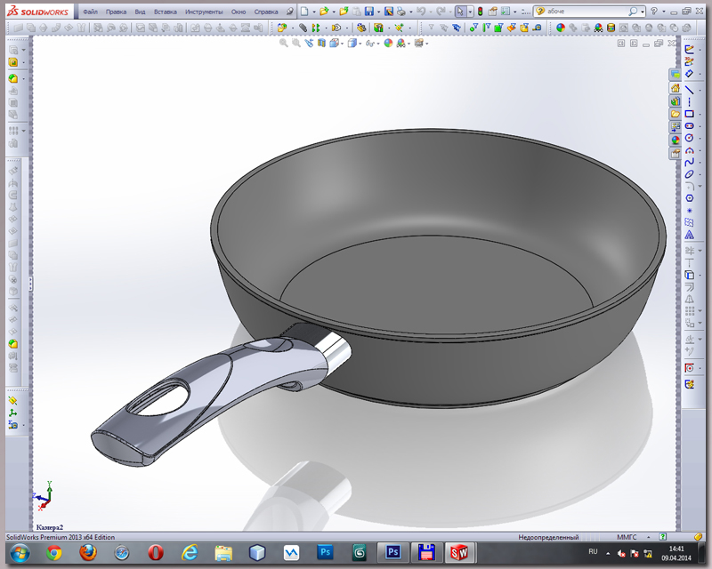Open Google Chrome from the taskbar
712x569 pixels.
pyautogui.click(x=54, y=553)
